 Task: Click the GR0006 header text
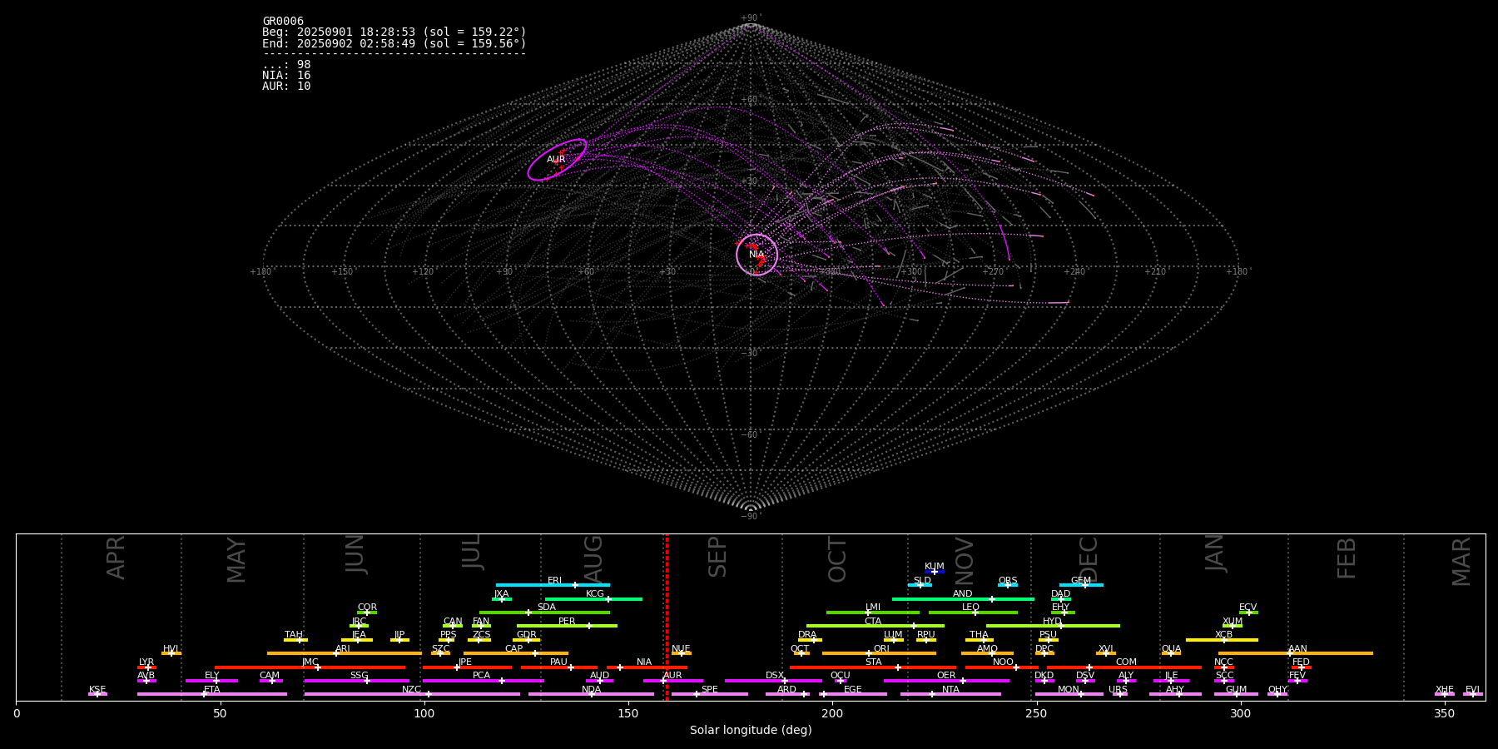[283, 22]
